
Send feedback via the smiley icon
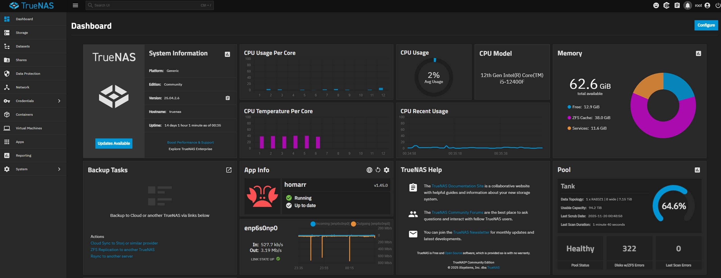656,5
